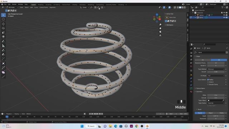Choose the Move tool
Viewport: 229px width, 129px height.
3,24
